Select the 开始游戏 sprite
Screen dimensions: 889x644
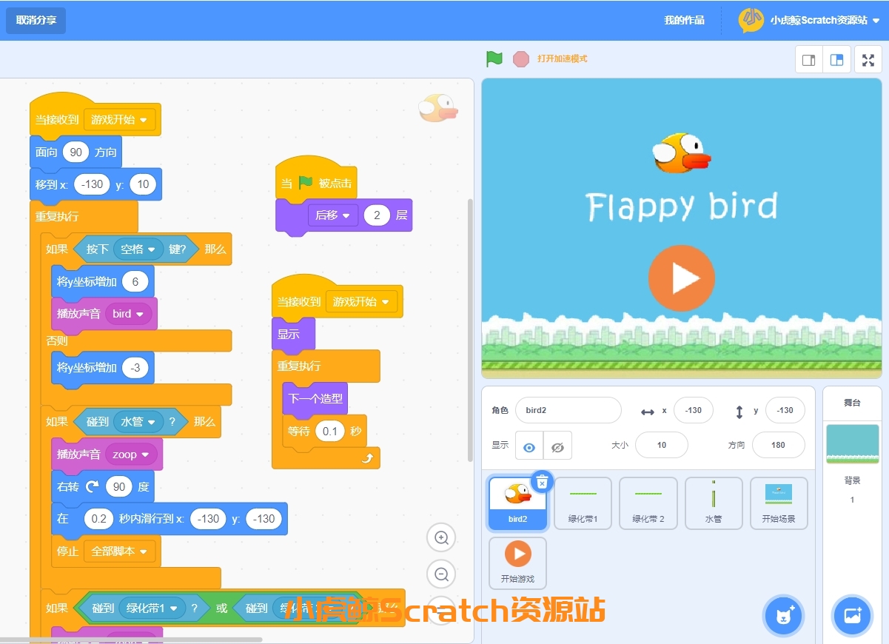click(517, 563)
